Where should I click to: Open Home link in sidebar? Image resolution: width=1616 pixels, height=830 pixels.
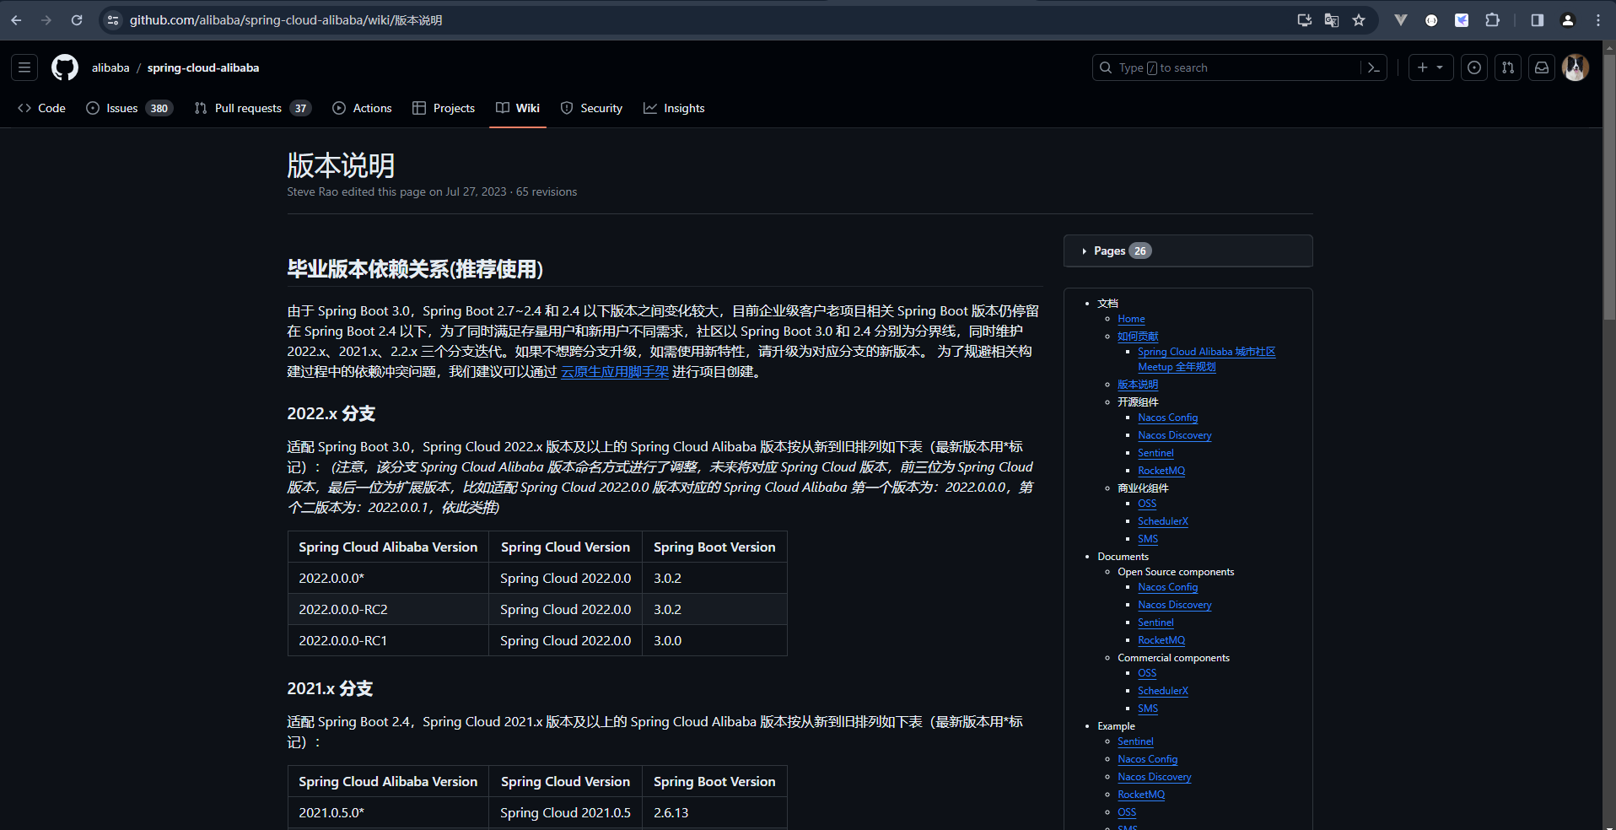tap(1131, 319)
